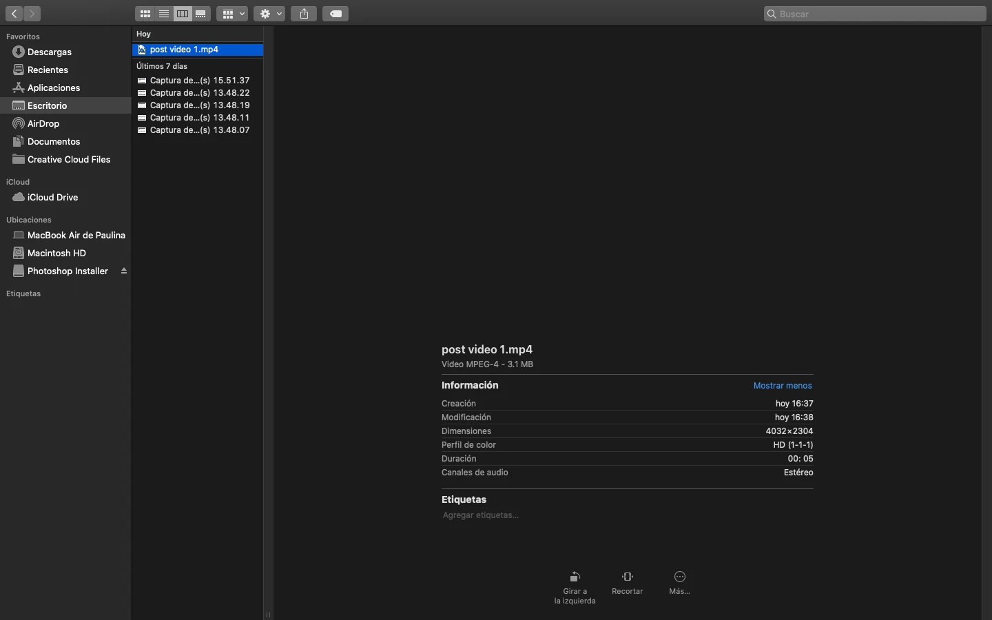Click the edit tags toolbar button
992x620 pixels.
(335, 14)
